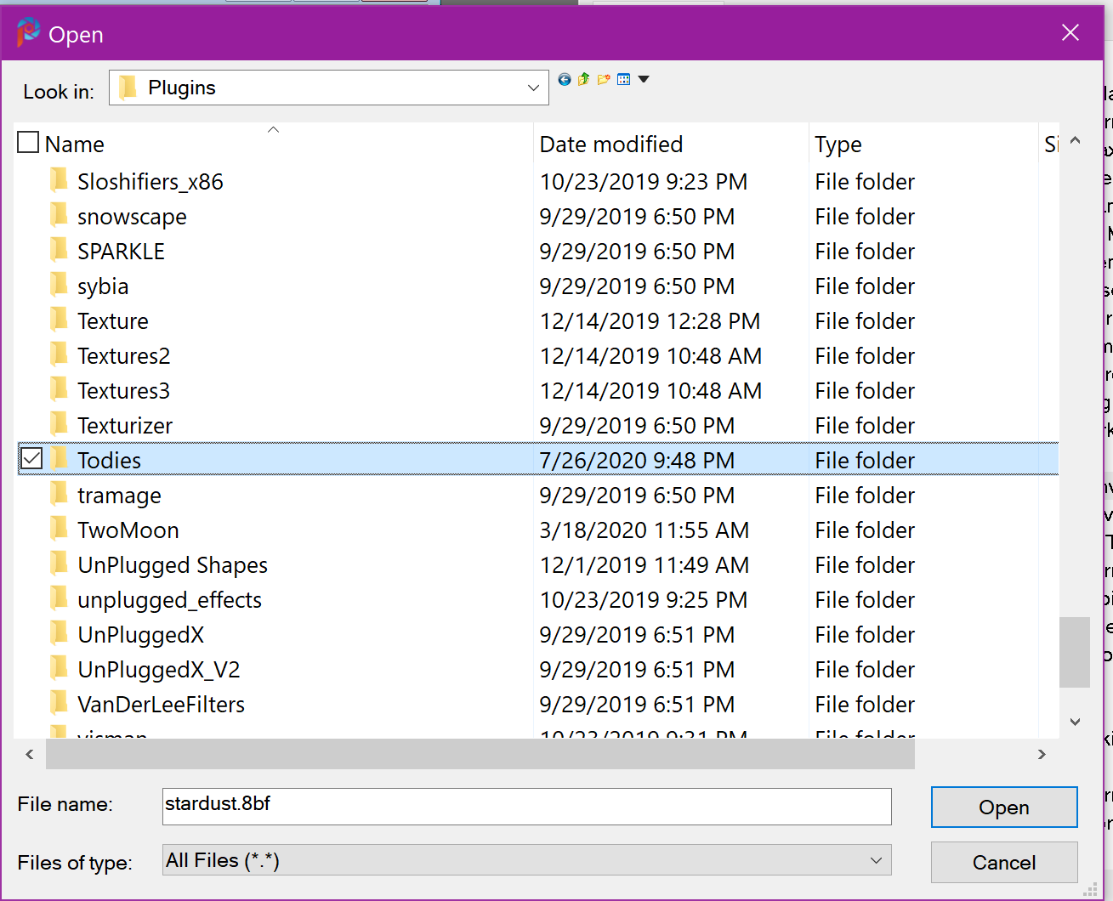Create a new folder
This screenshot has height=901, width=1113.
[x=604, y=79]
